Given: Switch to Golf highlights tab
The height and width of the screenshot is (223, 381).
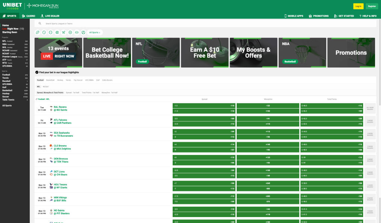Looking at the screenshot, I should tap(98, 80).
